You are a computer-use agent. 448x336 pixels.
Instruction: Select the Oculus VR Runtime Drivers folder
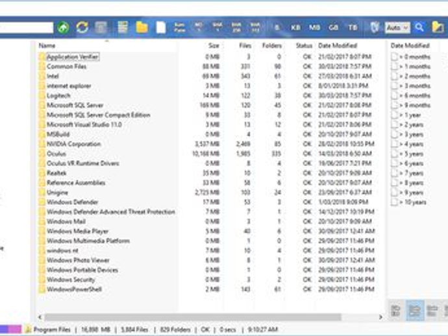[x=83, y=163]
